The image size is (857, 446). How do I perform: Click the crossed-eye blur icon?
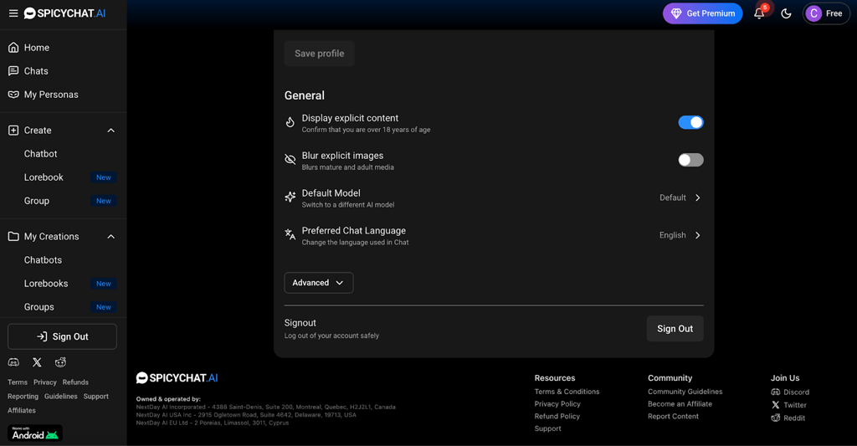[290, 160]
